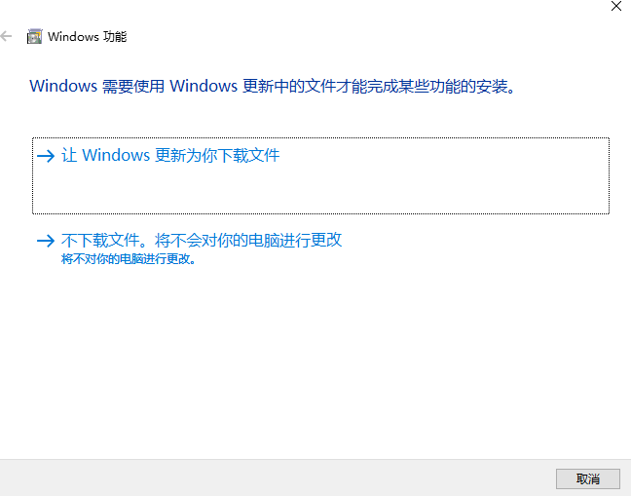Screen dimensions: 631x496
Task: Click the Windows 功能 title text
Action: tap(88, 37)
